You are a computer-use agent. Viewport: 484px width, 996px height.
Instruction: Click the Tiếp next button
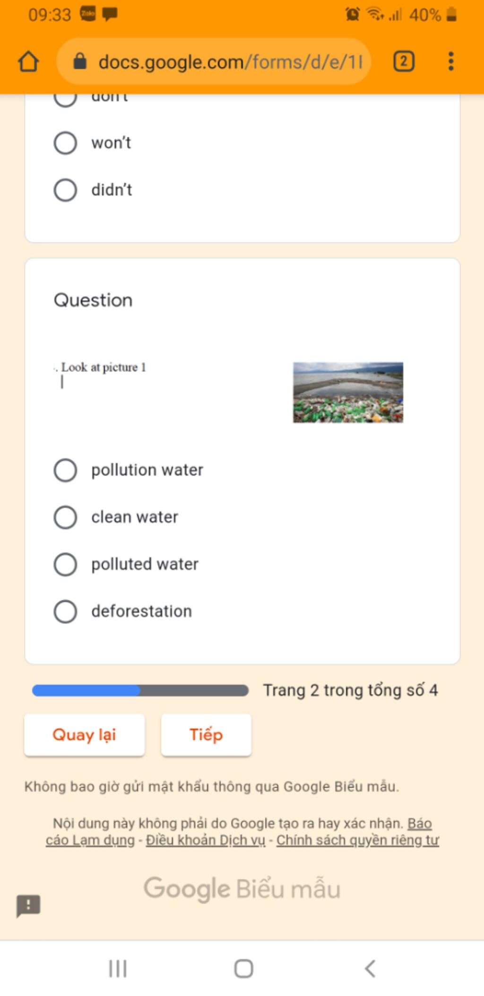tap(206, 735)
